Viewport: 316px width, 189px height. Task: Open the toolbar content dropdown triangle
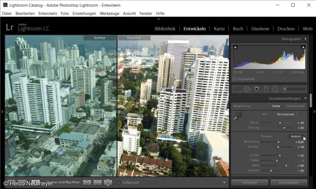click(224, 183)
